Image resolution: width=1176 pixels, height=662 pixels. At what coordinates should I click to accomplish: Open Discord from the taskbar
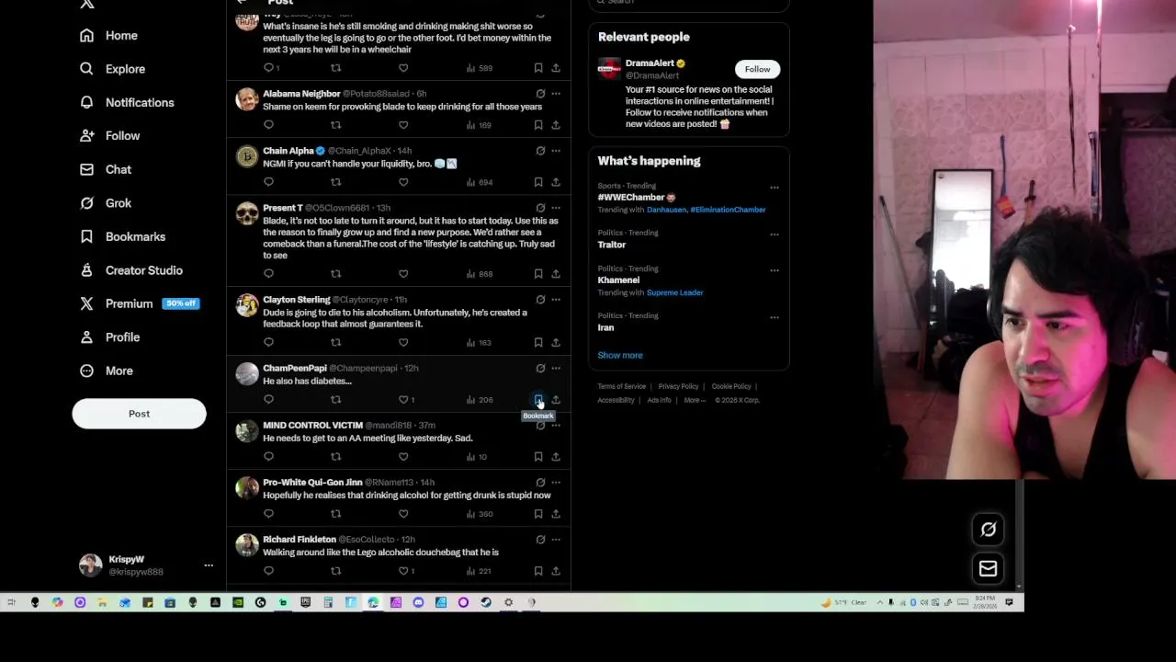pyautogui.click(x=418, y=602)
